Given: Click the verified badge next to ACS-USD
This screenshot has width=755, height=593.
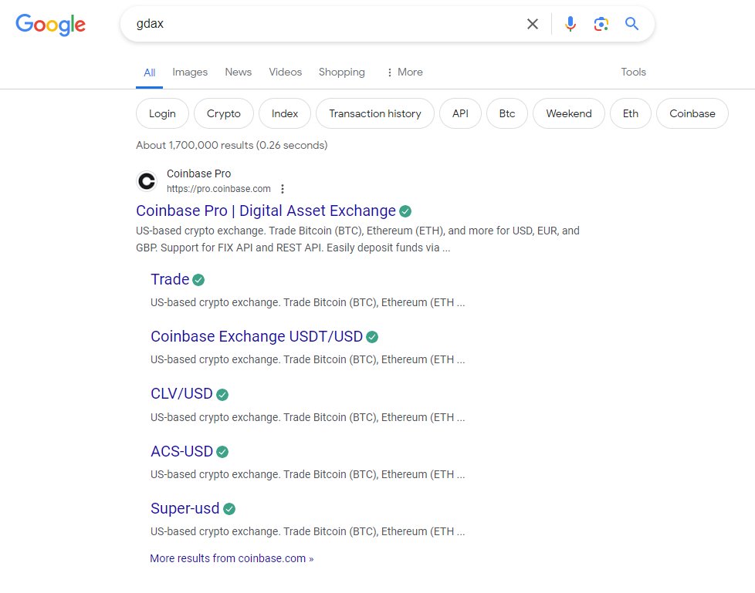Looking at the screenshot, I should coord(222,452).
